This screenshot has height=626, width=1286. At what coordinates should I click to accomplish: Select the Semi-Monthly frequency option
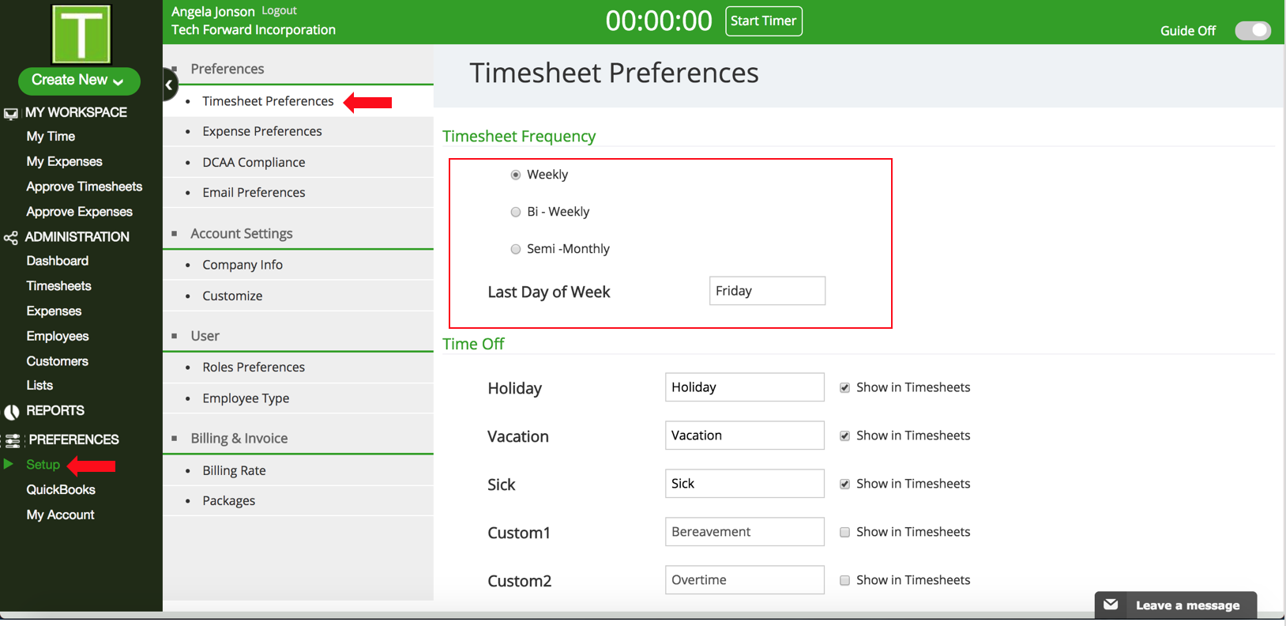click(x=516, y=249)
